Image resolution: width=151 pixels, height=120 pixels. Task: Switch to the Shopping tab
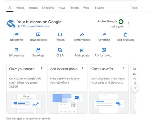[48, 8]
